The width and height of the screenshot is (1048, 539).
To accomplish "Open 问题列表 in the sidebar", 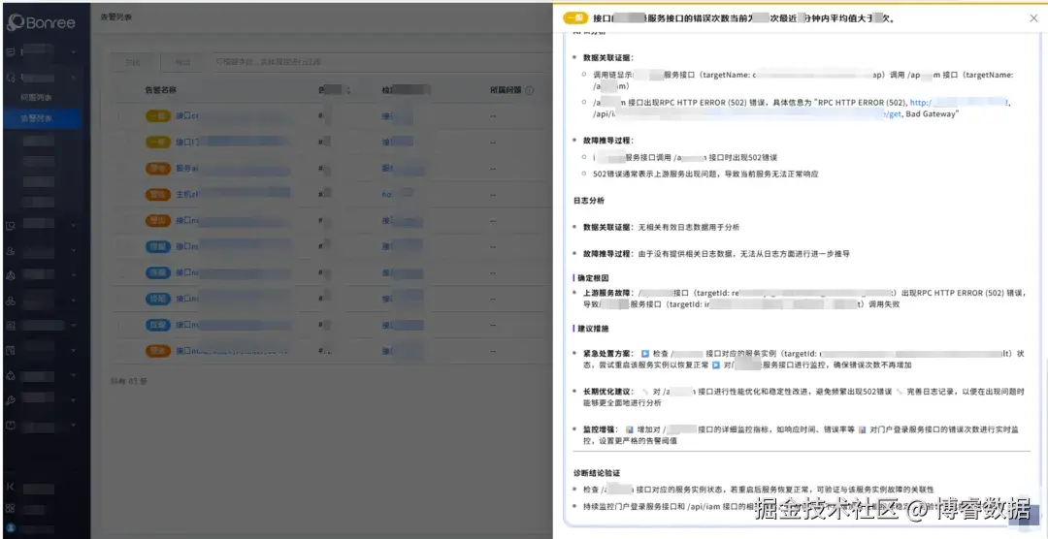I will (36, 98).
